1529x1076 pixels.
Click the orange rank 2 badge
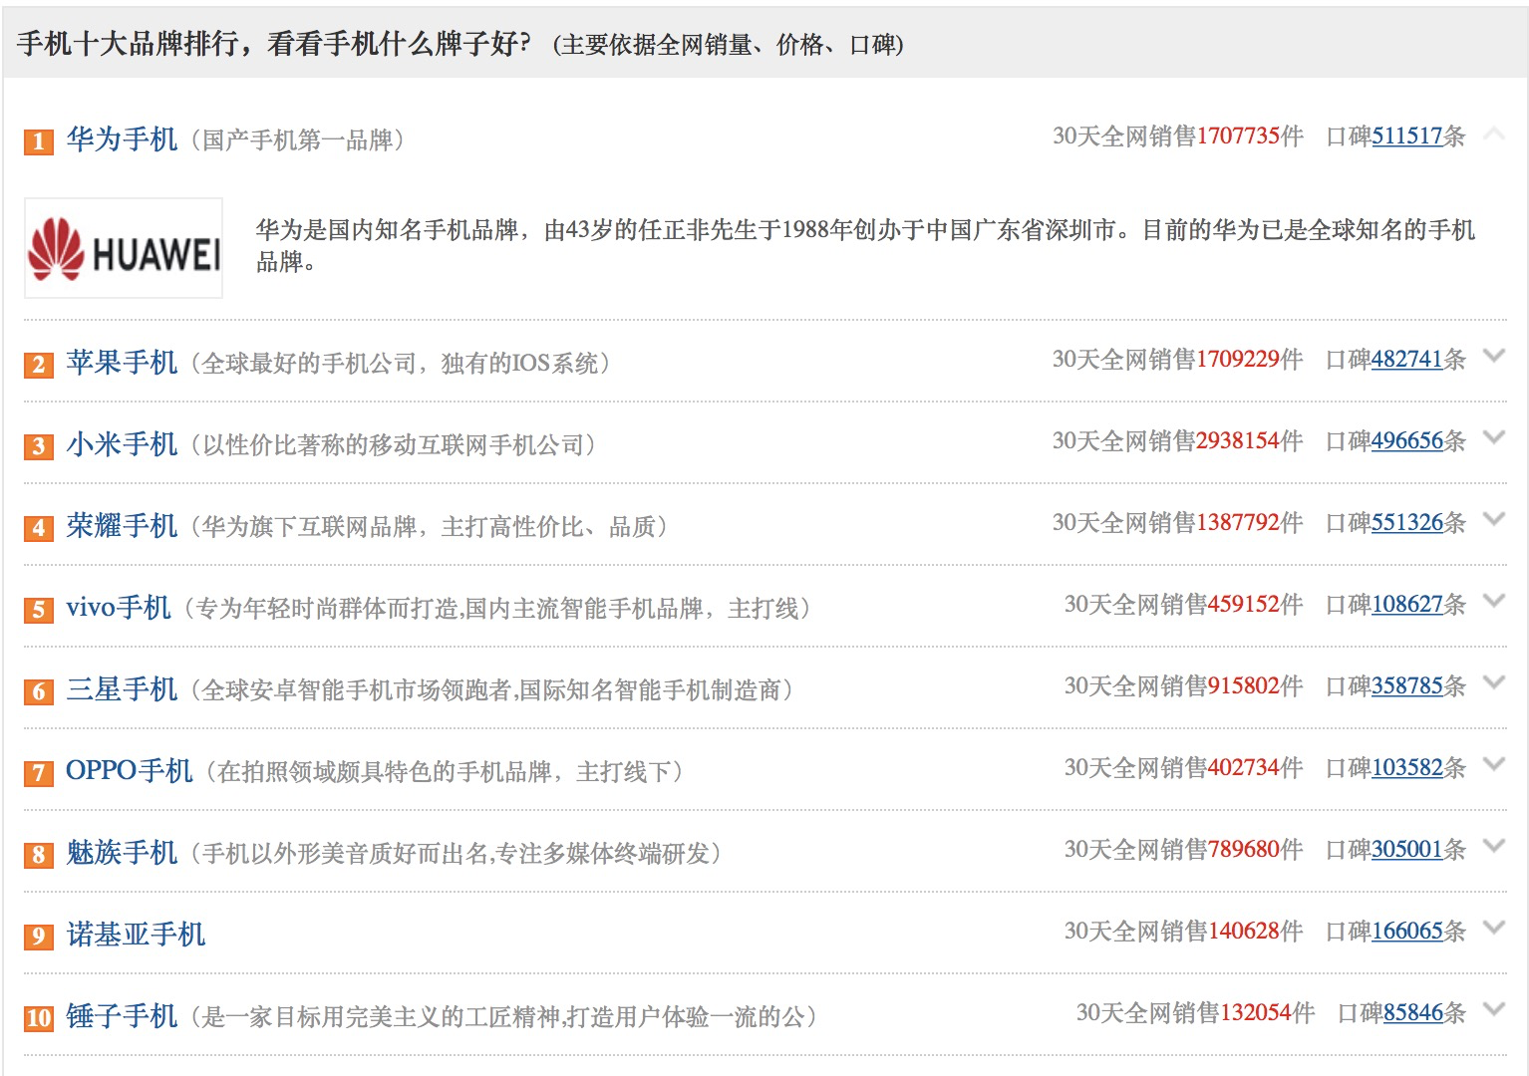[x=39, y=365]
